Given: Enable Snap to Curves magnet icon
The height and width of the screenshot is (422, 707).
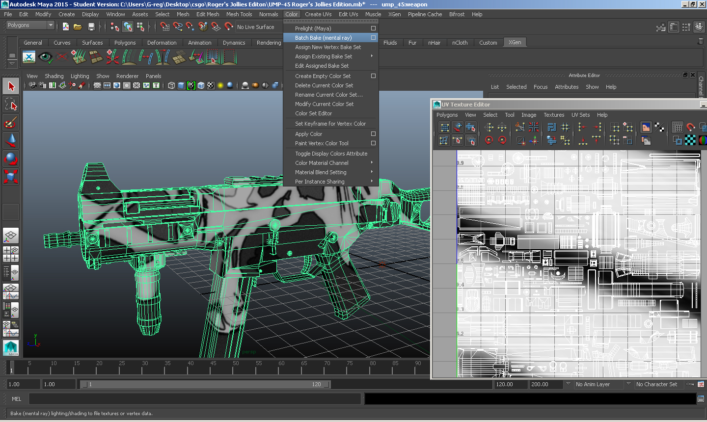Looking at the screenshot, I should pos(177,26).
